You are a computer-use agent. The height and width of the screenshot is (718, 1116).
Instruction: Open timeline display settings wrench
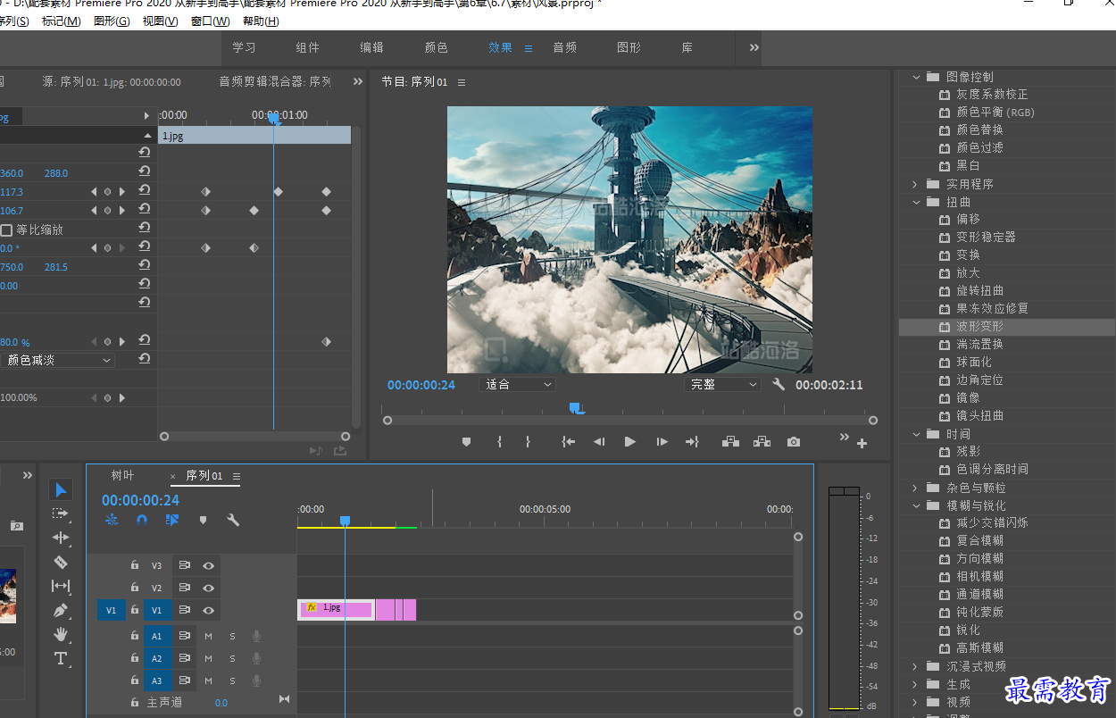click(x=233, y=520)
